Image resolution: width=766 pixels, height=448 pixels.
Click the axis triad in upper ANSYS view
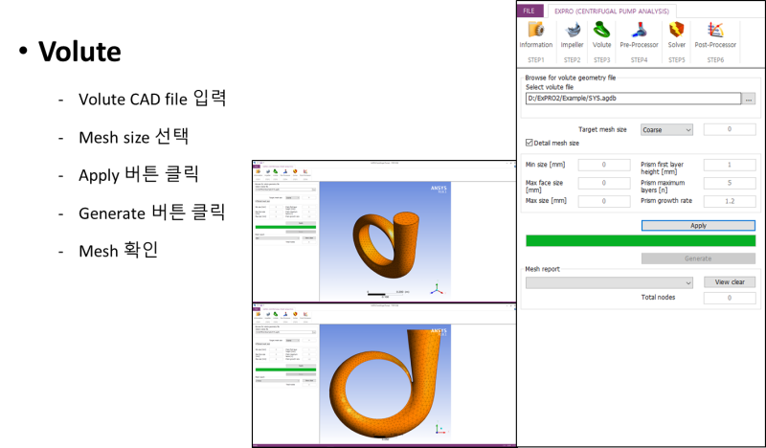coord(437,289)
